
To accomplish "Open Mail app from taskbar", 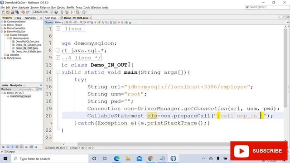I will coord(139,158).
